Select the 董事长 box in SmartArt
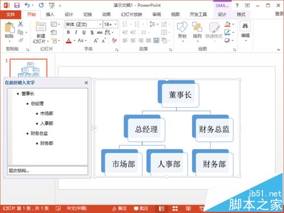This screenshot has height=213, width=284. pyautogui.click(x=180, y=95)
